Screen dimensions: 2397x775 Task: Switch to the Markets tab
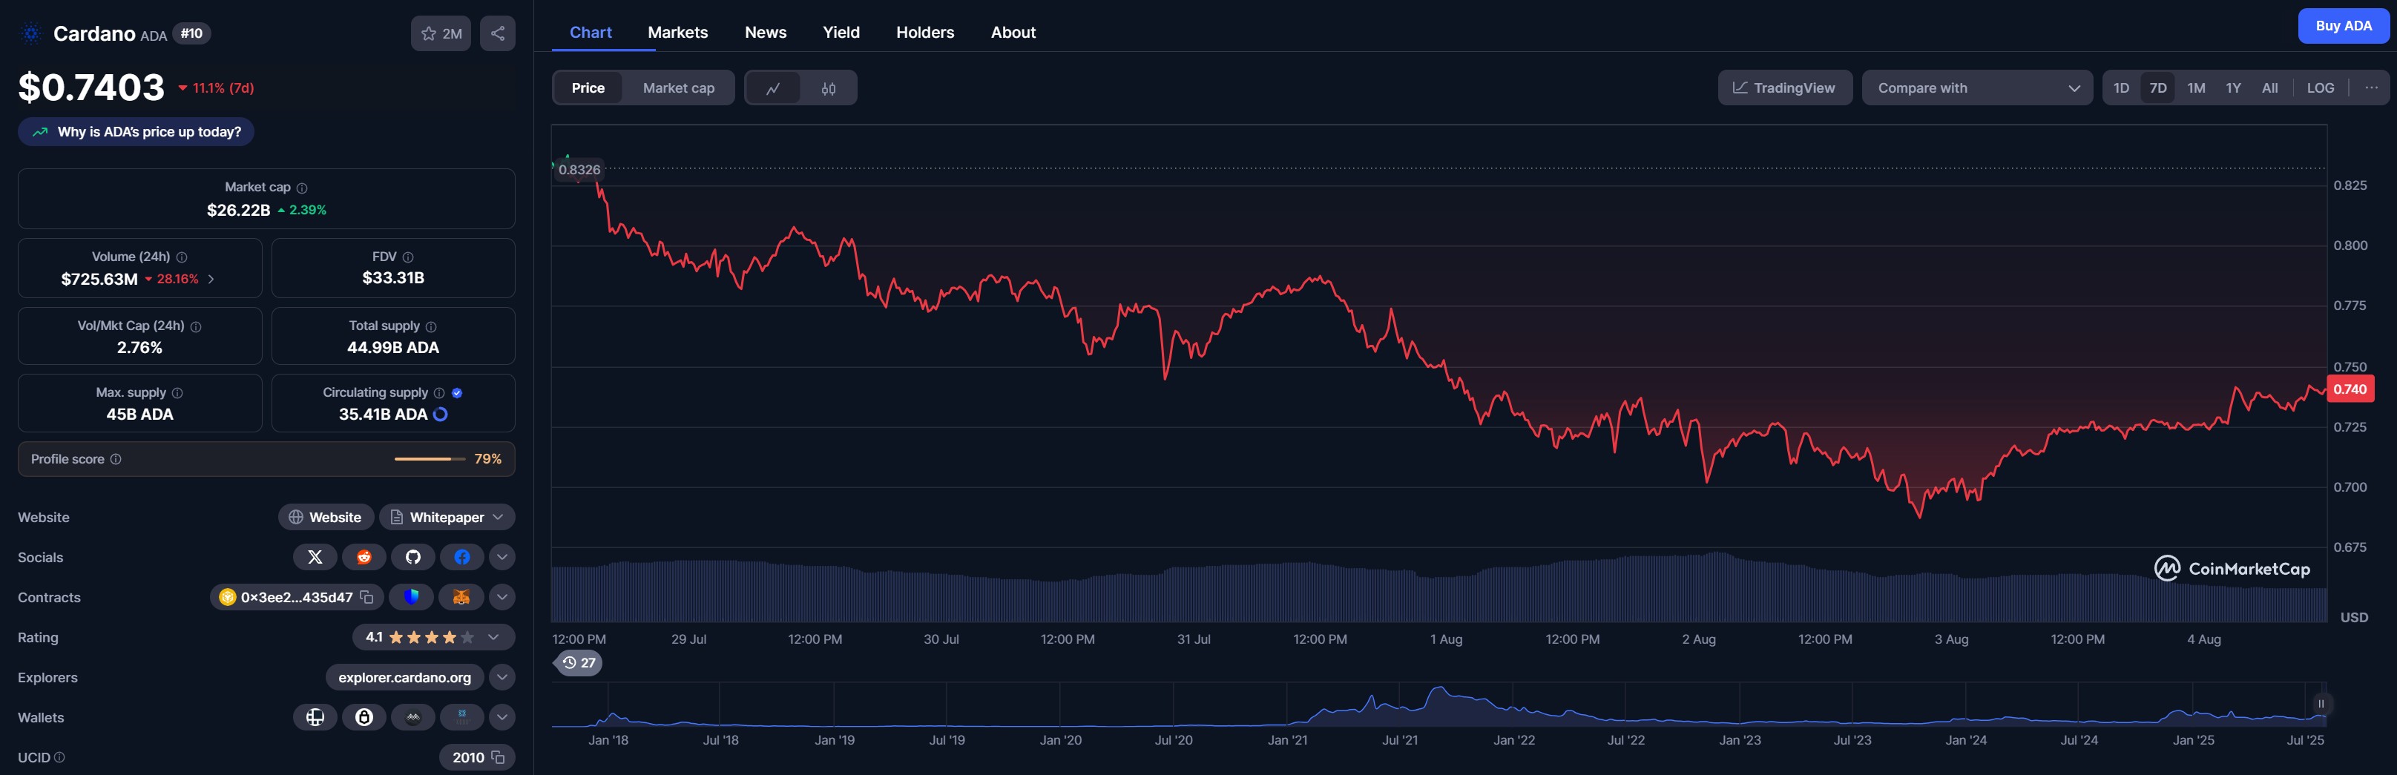tap(677, 33)
